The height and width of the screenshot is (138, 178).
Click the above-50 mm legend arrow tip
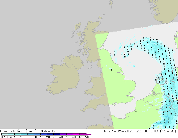tap(89, 134)
